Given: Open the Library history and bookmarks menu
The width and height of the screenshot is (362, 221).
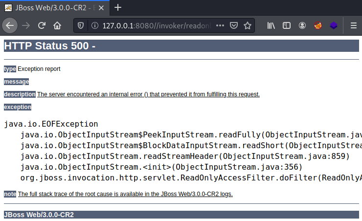Looking at the screenshot, I should click(x=271, y=25).
